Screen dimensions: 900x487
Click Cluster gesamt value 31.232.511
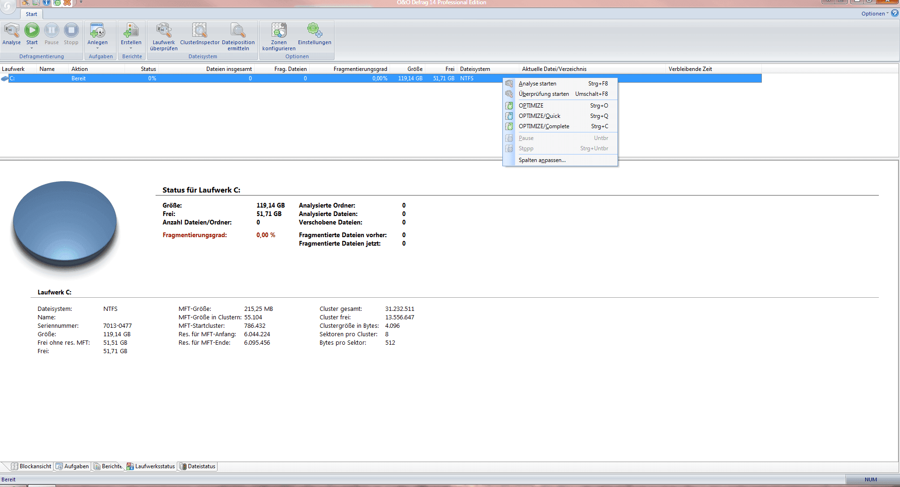pyautogui.click(x=400, y=309)
